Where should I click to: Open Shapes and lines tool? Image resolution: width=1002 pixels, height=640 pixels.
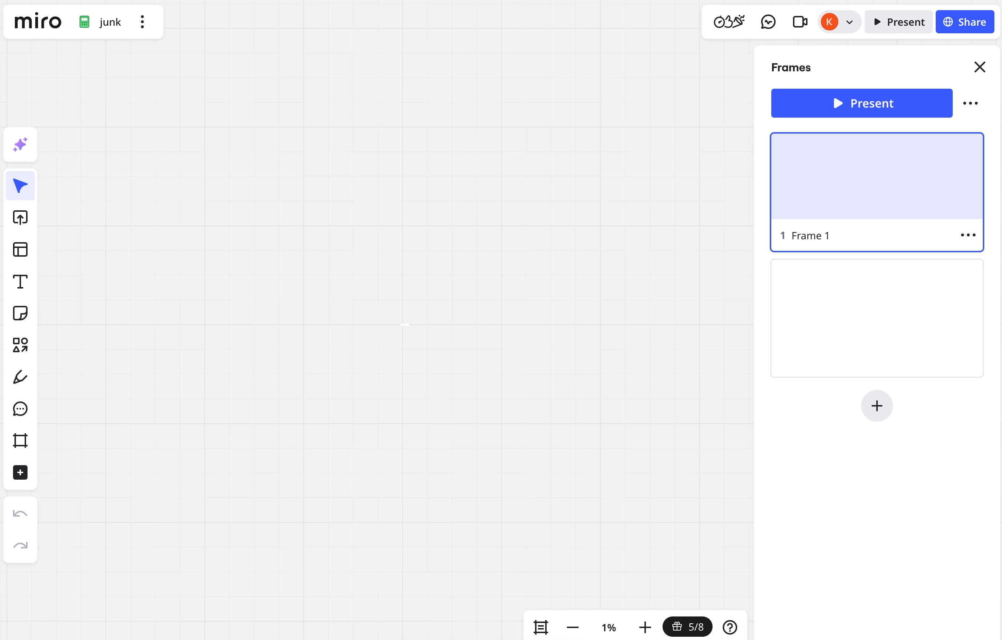[20, 345]
